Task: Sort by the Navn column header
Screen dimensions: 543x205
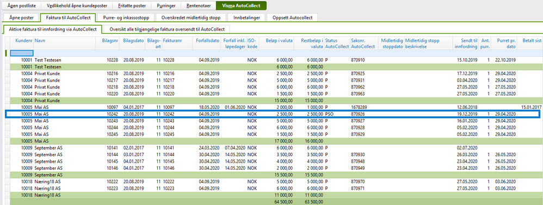Action: click(x=40, y=41)
